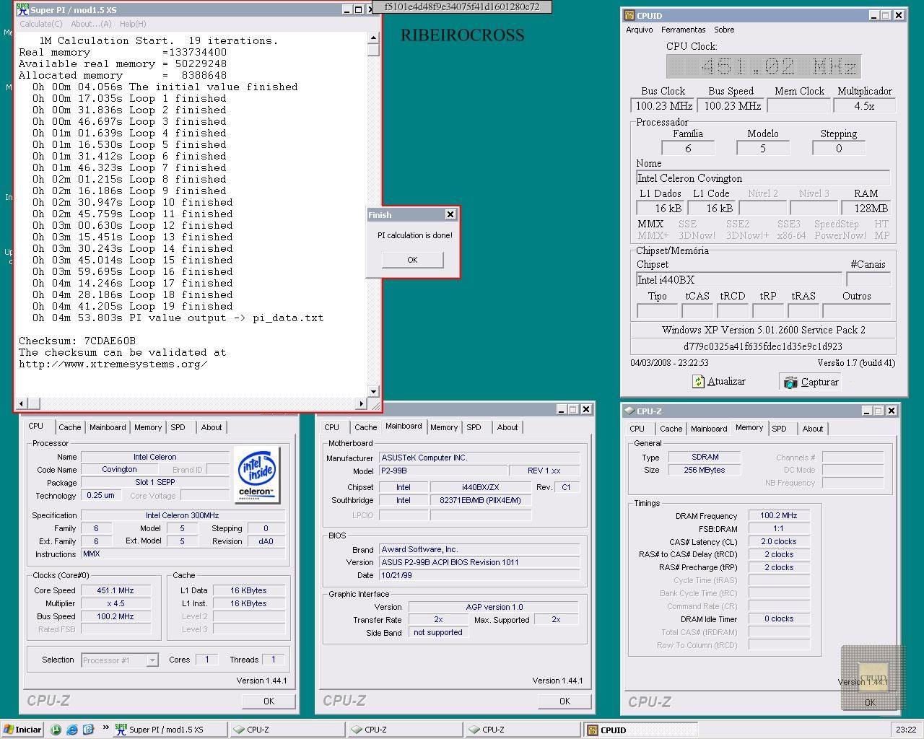Open the Arquivo menu in CPUID
924x739 pixels.
640,30
